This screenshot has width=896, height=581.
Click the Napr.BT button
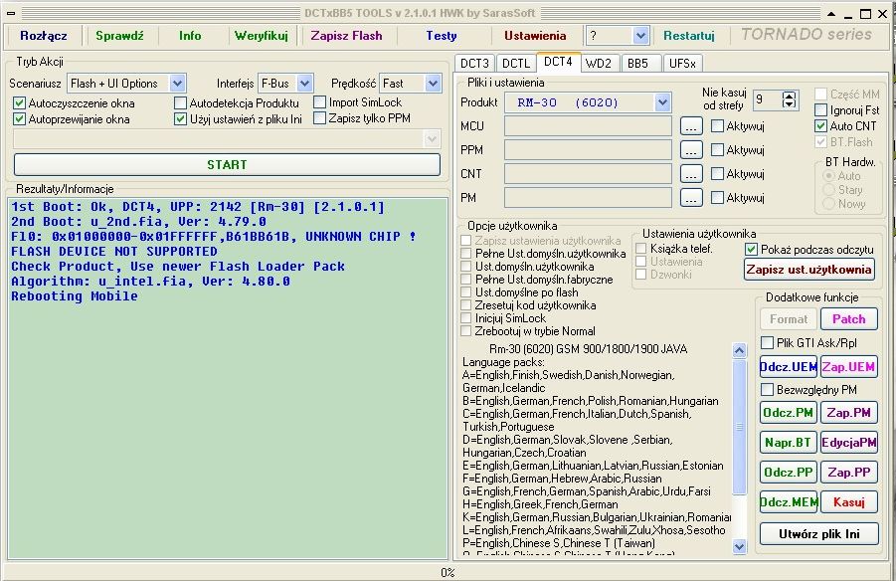789,442
